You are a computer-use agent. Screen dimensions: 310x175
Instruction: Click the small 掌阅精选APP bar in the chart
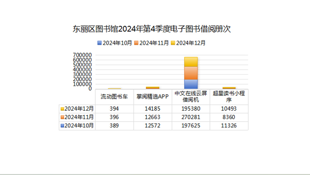(152, 87)
